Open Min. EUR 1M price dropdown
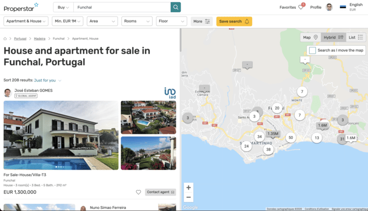The width and height of the screenshot is (368, 211). [67, 21]
